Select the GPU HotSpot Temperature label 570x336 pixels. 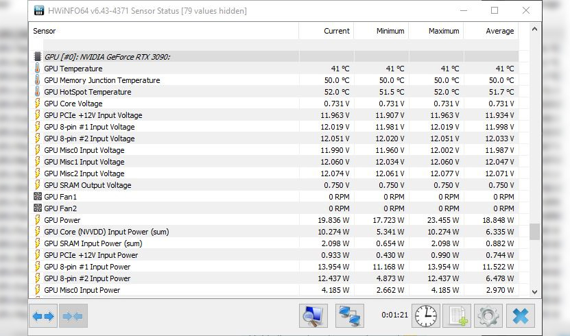(x=88, y=91)
